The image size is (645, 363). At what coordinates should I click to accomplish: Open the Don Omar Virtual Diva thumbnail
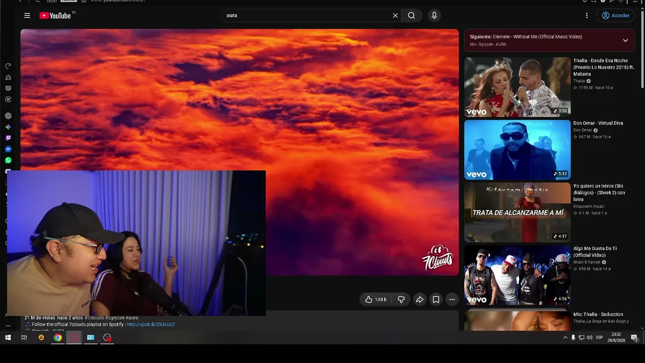tap(518, 150)
